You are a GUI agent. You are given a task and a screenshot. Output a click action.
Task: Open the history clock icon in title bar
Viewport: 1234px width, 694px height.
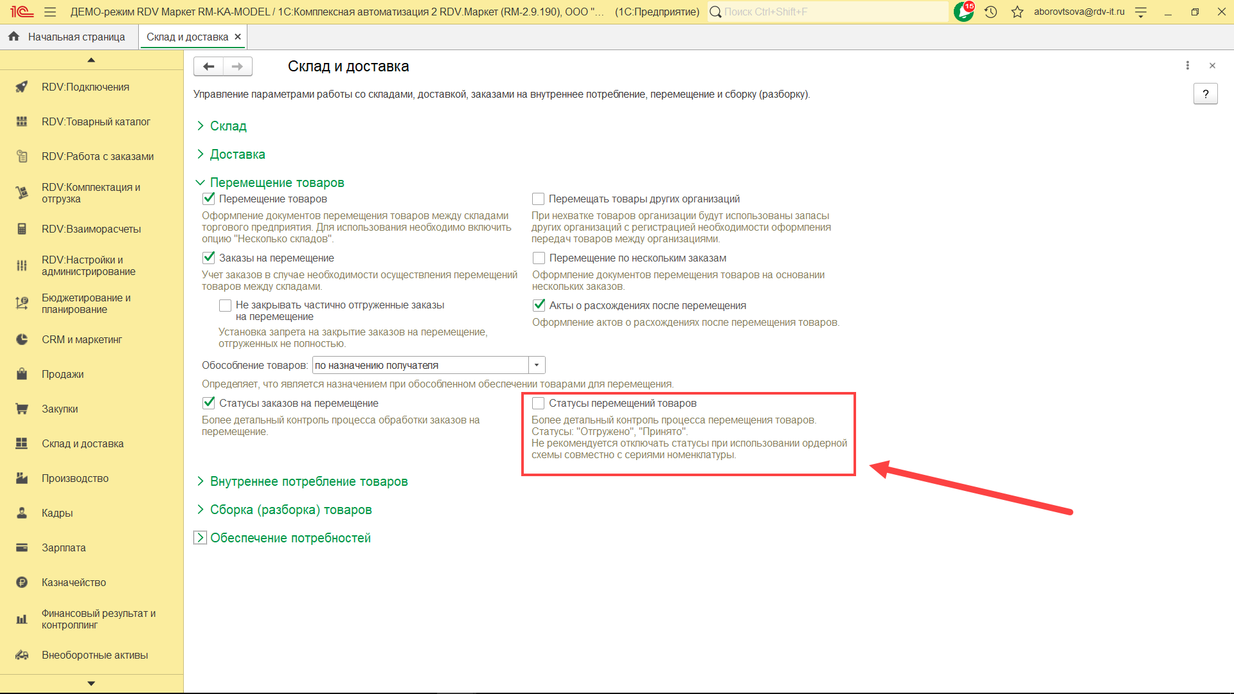990,12
